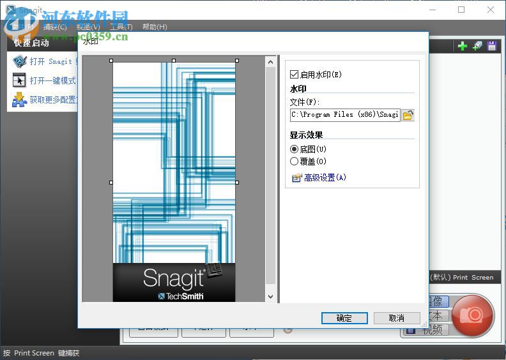Click the add multiple profiles icon
Image resolution: width=506 pixels, height=360 pixels.
point(477,46)
